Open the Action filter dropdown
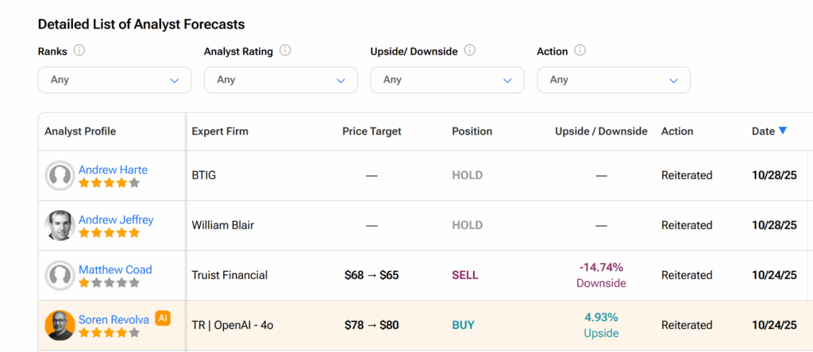The width and height of the screenshot is (813, 352). coord(613,80)
